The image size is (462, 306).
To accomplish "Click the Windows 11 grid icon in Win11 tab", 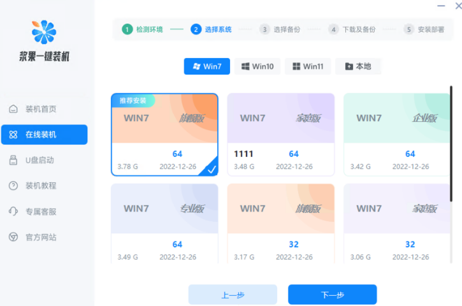I will (x=296, y=66).
